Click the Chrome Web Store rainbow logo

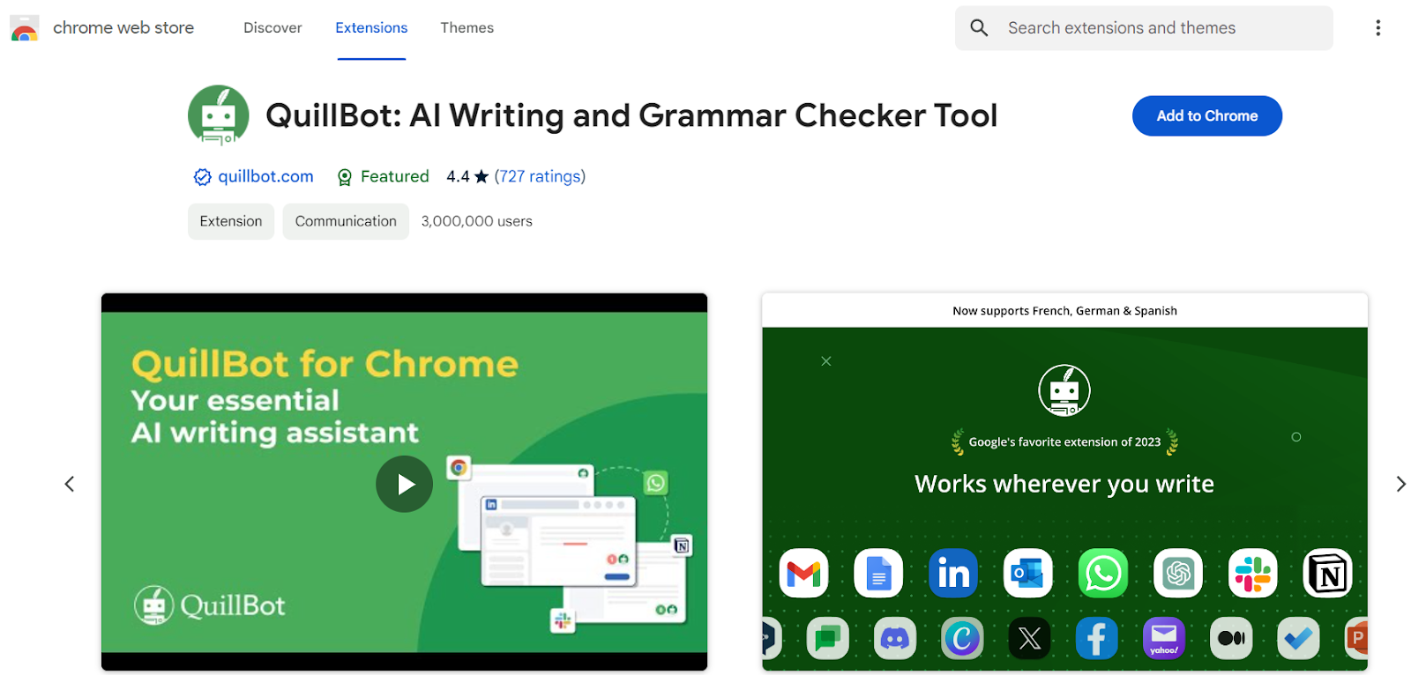(24, 28)
